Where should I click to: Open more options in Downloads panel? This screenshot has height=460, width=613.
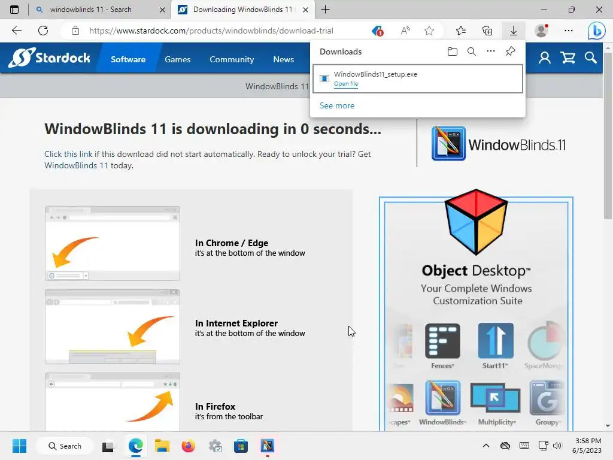click(x=491, y=52)
